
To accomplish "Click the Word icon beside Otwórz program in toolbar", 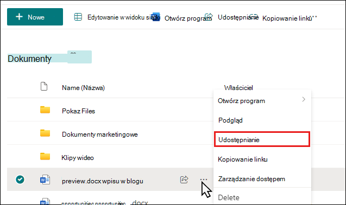I will click(x=156, y=17).
